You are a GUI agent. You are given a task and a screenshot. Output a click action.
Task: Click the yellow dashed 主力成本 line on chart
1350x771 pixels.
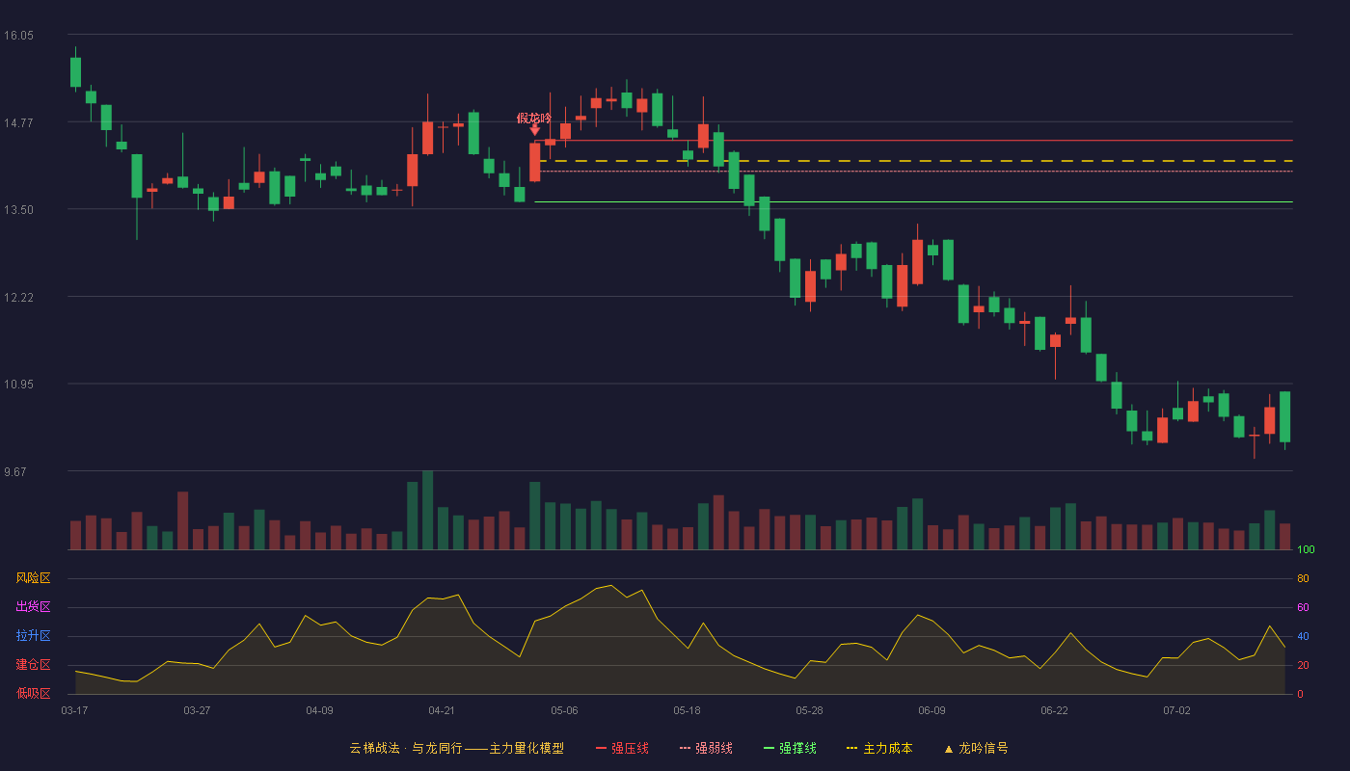pos(916,161)
